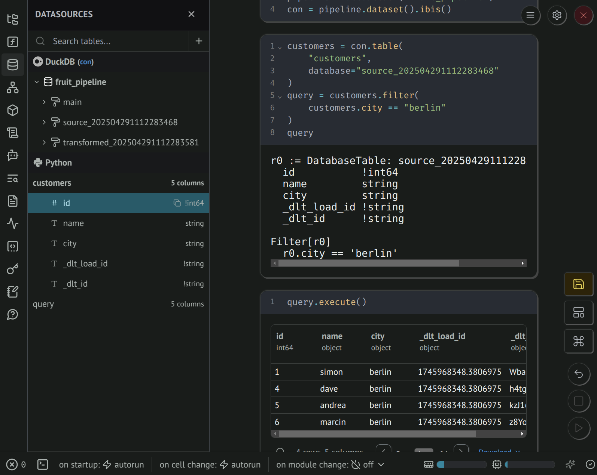Open the notebook hamburger menu
The image size is (597, 475).
click(530, 15)
